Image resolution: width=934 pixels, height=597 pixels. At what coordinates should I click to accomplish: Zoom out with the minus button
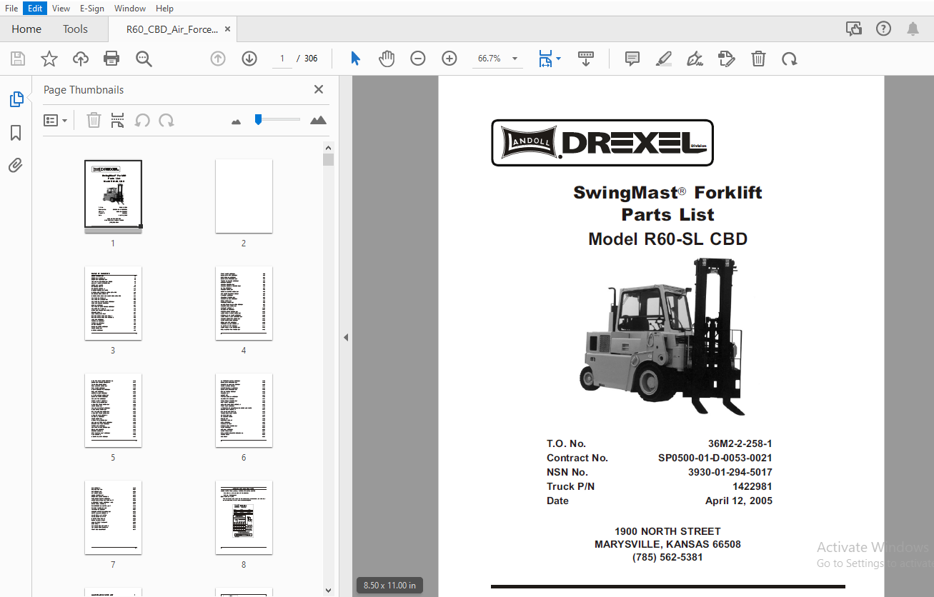[x=418, y=59]
